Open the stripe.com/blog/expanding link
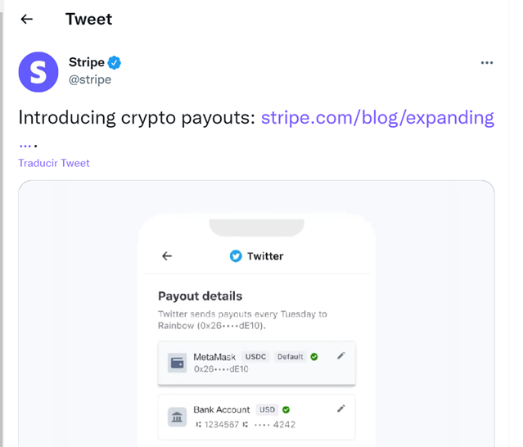Image resolution: width=523 pixels, height=447 pixels. coord(377,118)
